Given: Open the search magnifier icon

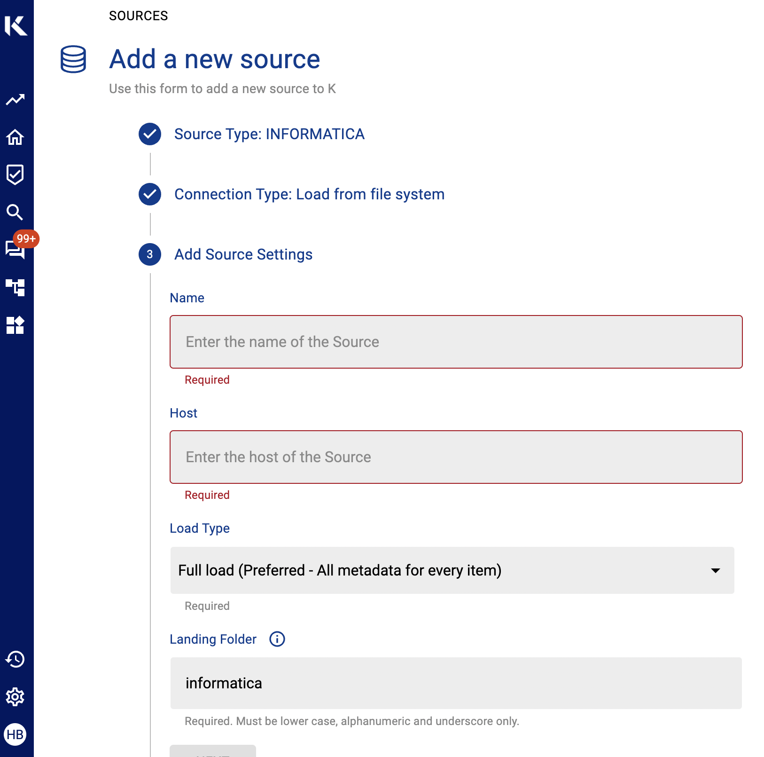Looking at the screenshot, I should (15, 213).
